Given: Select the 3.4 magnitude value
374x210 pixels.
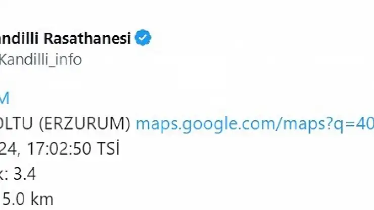Looking at the screenshot, I should 25,174.
